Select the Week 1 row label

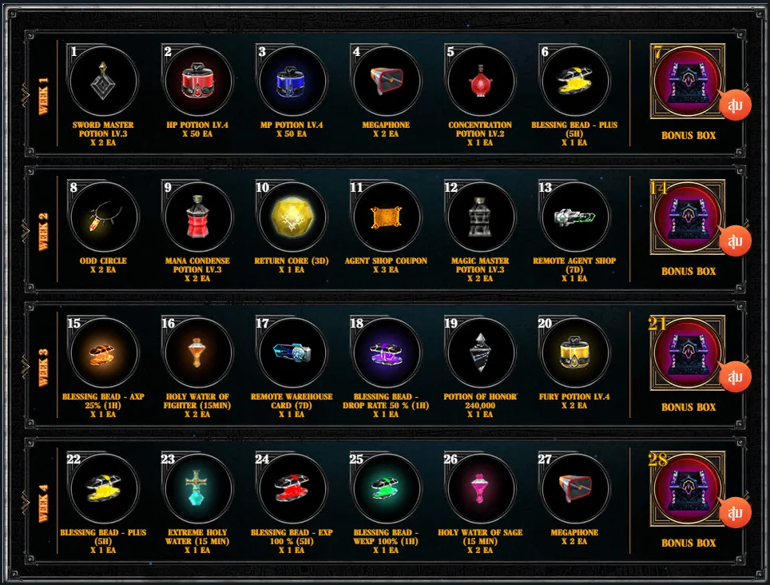[43, 96]
